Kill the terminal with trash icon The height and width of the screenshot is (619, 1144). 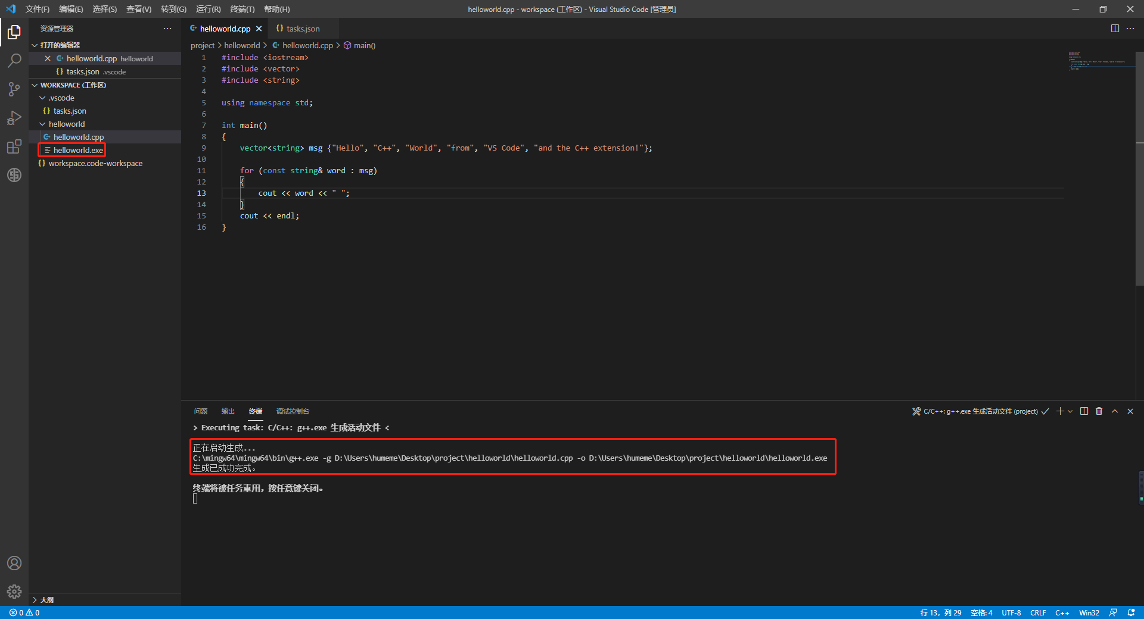pyautogui.click(x=1099, y=411)
